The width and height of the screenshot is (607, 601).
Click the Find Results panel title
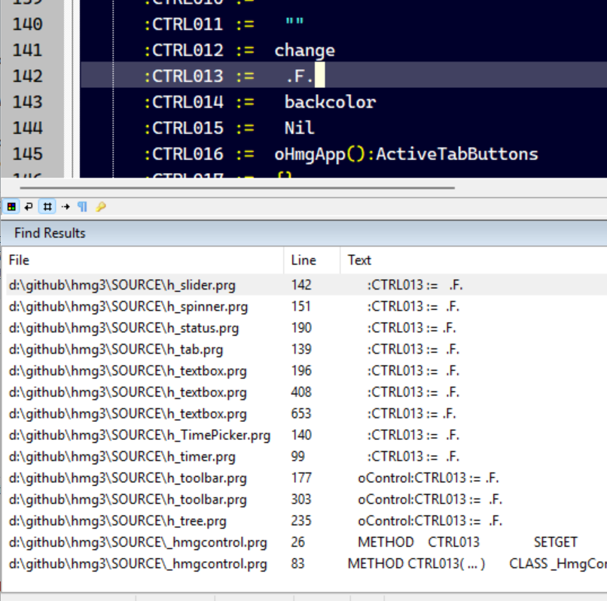(x=50, y=233)
